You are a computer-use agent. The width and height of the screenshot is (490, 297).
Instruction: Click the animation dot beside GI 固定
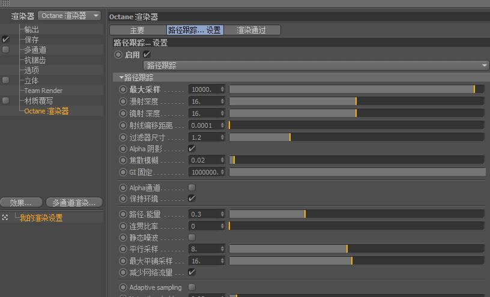pos(123,172)
